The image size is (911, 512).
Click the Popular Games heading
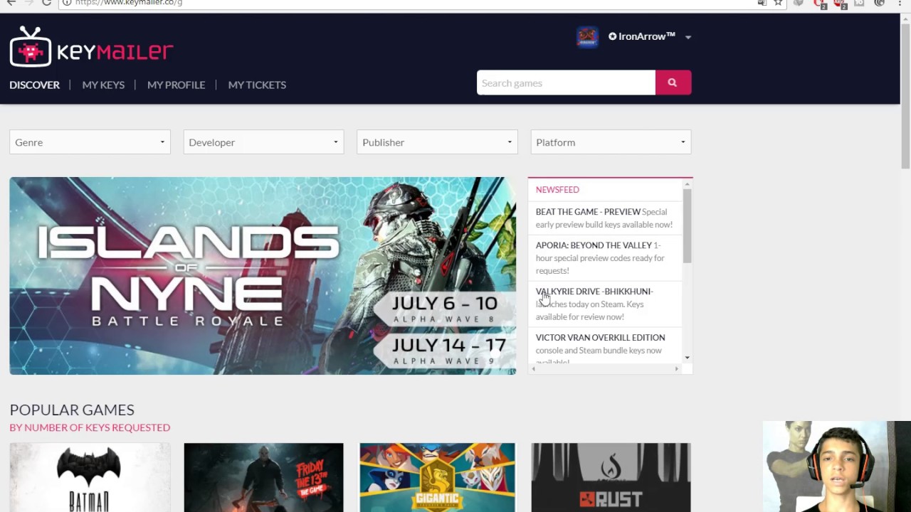pyautogui.click(x=72, y=410)
